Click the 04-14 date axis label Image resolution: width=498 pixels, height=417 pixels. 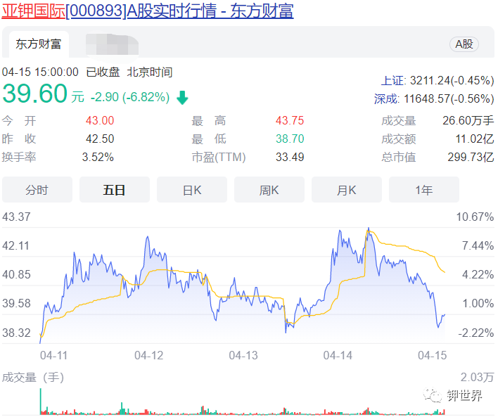pyautogui.click(x=338, y=355)
